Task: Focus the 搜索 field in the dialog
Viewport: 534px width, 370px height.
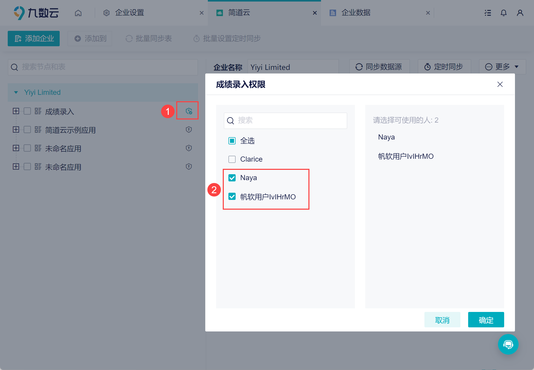Action: tap(286, 121)
